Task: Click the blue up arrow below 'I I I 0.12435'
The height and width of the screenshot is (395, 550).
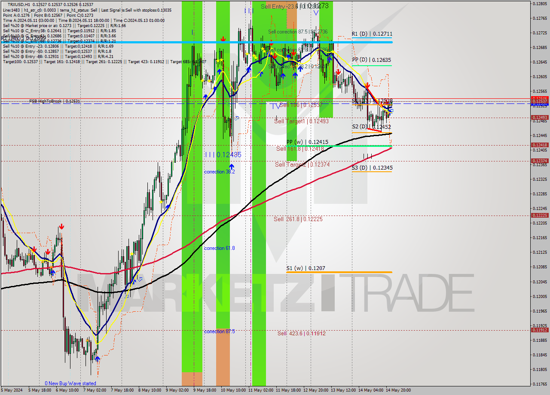Action: coord(232,166)
